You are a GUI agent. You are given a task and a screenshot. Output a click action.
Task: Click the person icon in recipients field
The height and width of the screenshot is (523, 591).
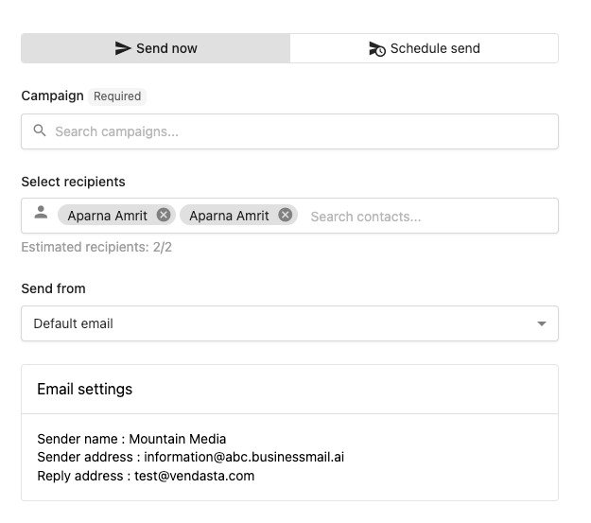(x=41, y=214)
